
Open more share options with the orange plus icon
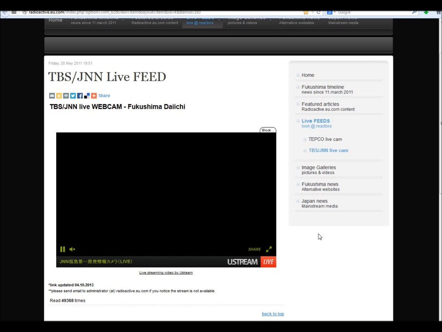point(94,96)
